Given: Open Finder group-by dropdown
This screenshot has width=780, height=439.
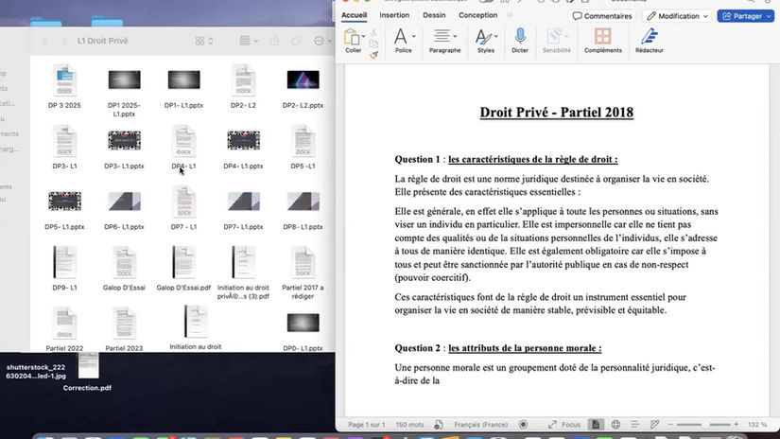Looking at the screenshot, I should [x=249, y=41].
